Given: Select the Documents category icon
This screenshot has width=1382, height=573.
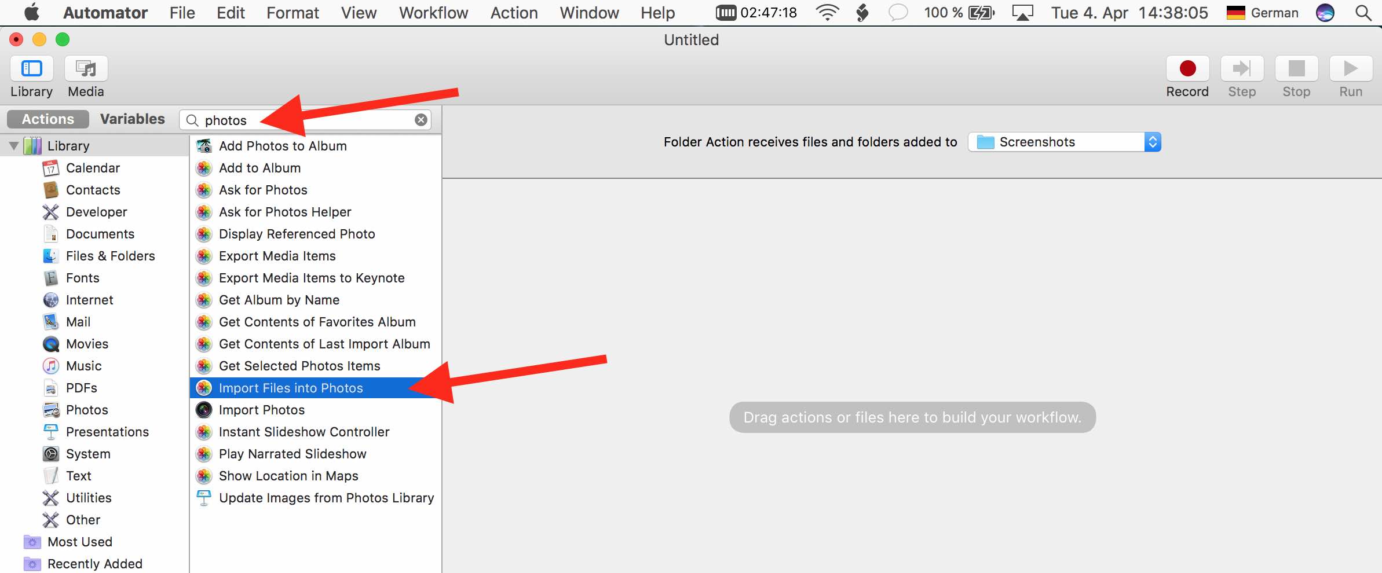Looking at the screenshot, I should click(x=51, y=234).
